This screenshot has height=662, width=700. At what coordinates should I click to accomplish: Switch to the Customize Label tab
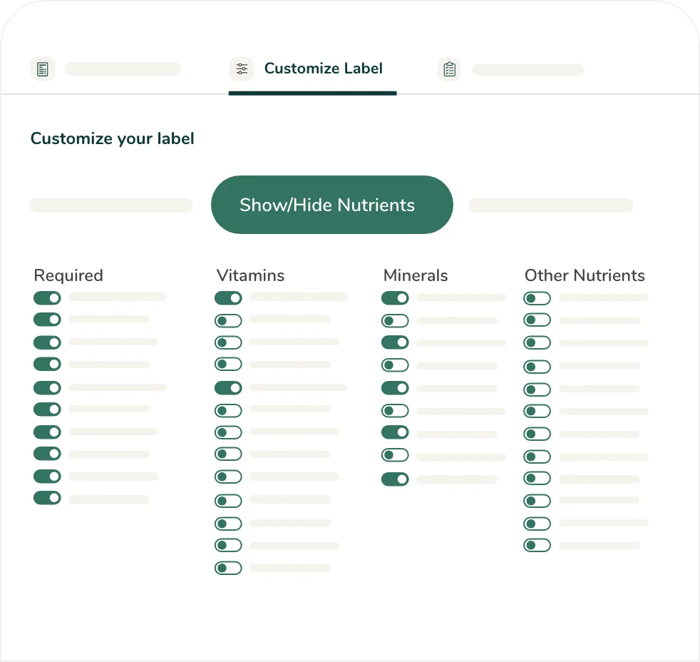click(323, 69)
